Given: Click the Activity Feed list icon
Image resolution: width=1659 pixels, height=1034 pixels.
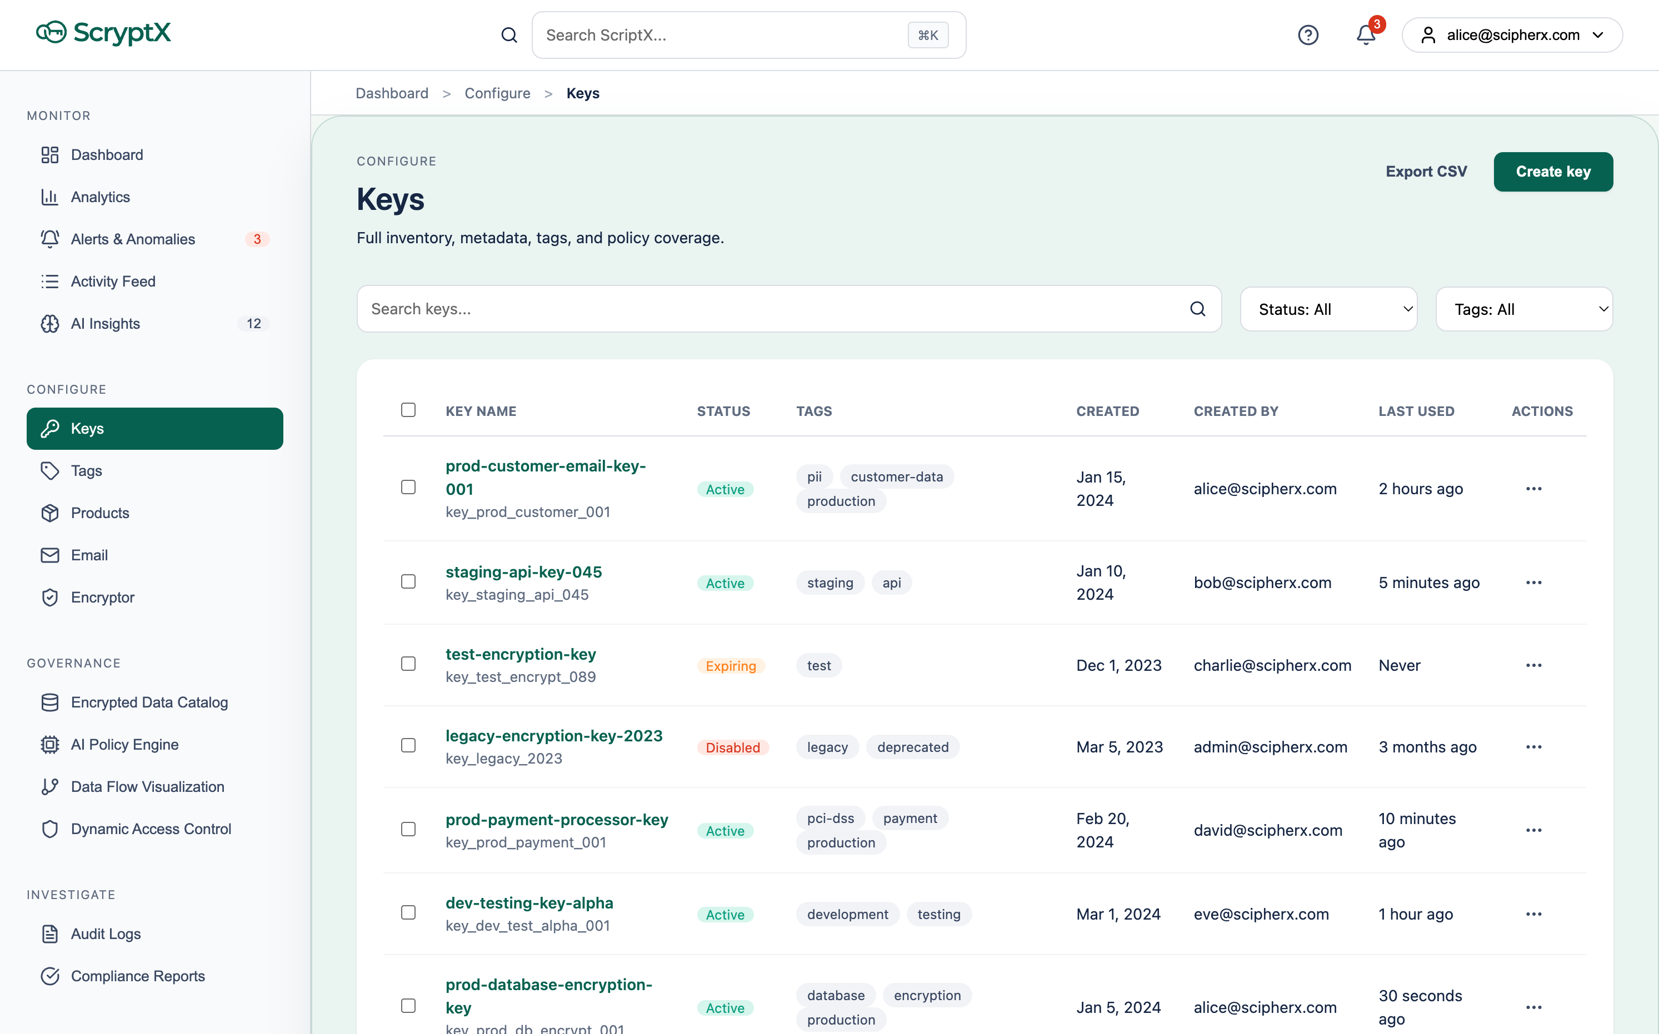Looking at the screenshot, I should click(50, 282).
